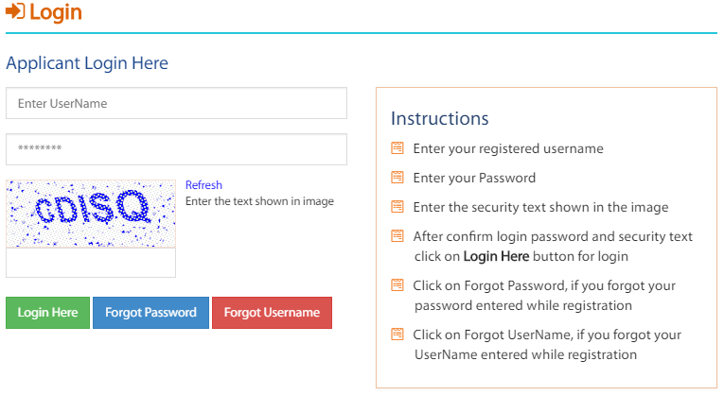Focus the Enter UserName field

click(176, 103)
